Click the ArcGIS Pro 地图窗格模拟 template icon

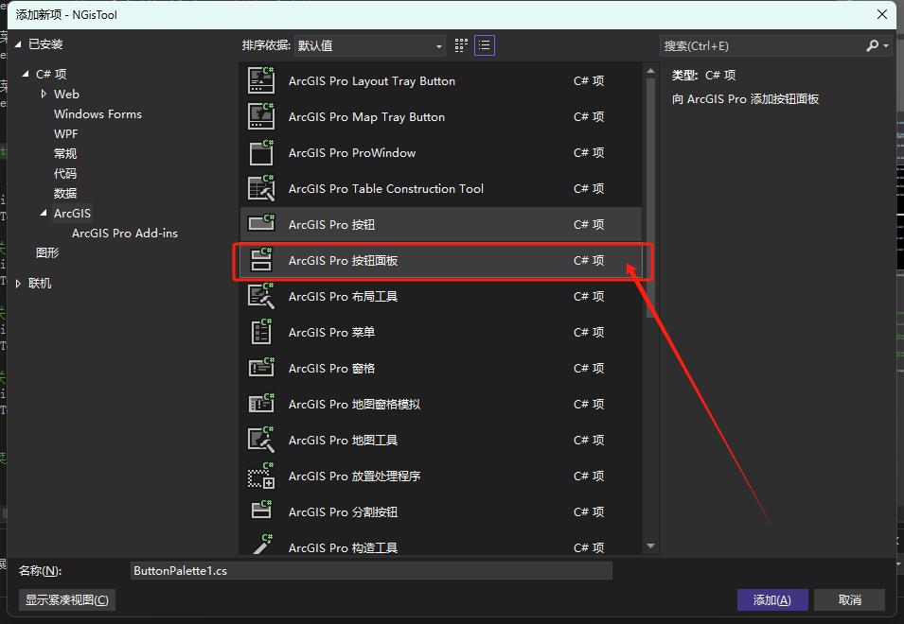pos(261,403)
